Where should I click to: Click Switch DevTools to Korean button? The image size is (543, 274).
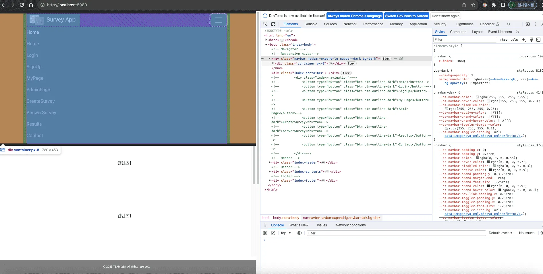pos(406,16)
